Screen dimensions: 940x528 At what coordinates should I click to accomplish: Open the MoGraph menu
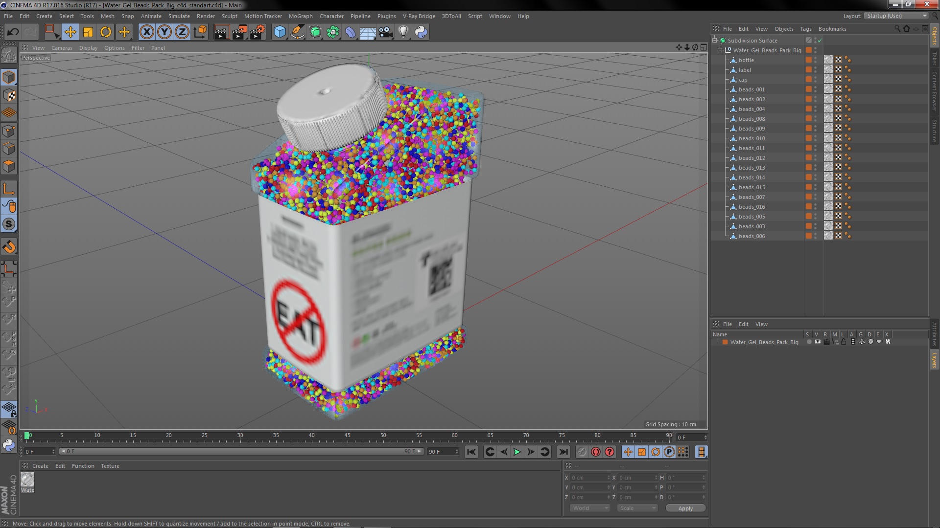coord(300,16)
